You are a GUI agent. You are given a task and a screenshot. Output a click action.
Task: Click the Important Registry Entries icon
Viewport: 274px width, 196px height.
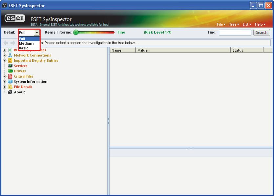click(10, 61)
